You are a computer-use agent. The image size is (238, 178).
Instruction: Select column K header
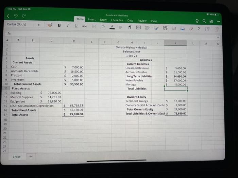pyautogui.click(x=175, y=43)
